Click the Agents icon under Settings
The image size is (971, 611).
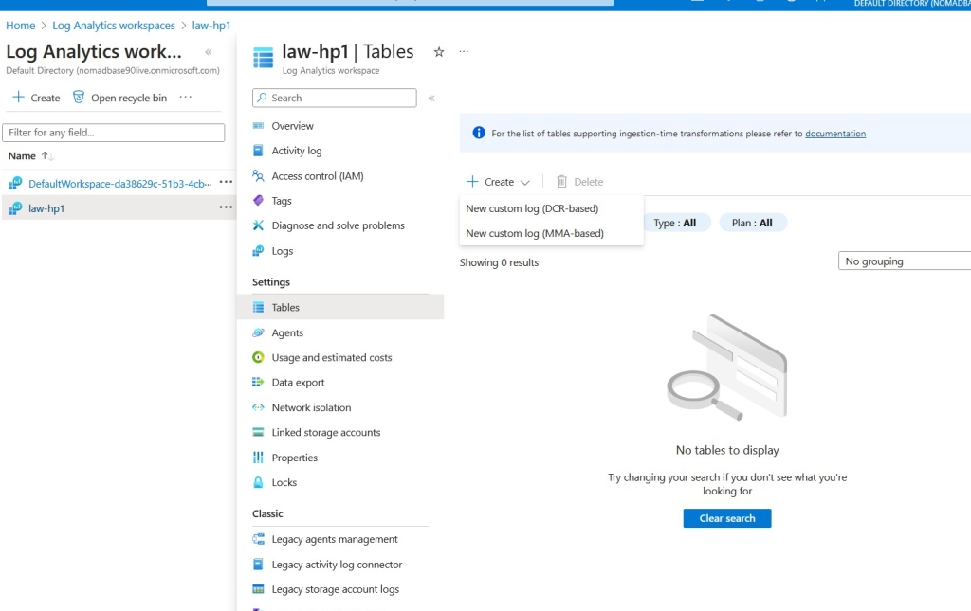coord(258,332)
